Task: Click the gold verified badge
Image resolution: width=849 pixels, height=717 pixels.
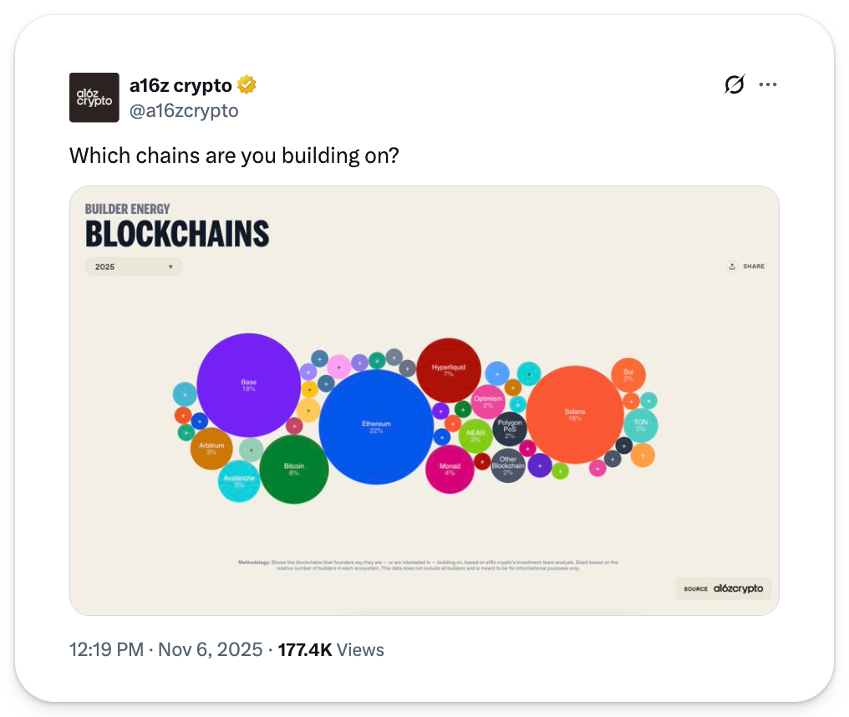Action: click(x=247, y=84)
